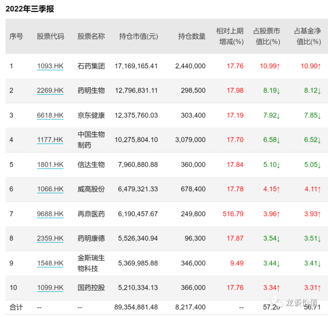The image size is (328, 317).
Task: Click the 持仓市值(元) column header
Action: coord(138,36)
